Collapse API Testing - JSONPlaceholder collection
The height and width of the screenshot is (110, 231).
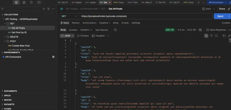tap(4, 19)
